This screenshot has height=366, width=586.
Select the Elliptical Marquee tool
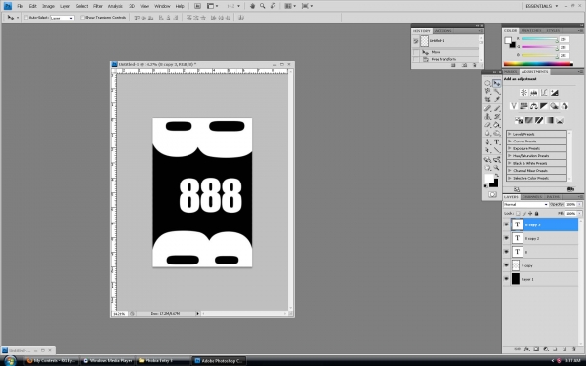pyautogui.click(x=487, y=83)
